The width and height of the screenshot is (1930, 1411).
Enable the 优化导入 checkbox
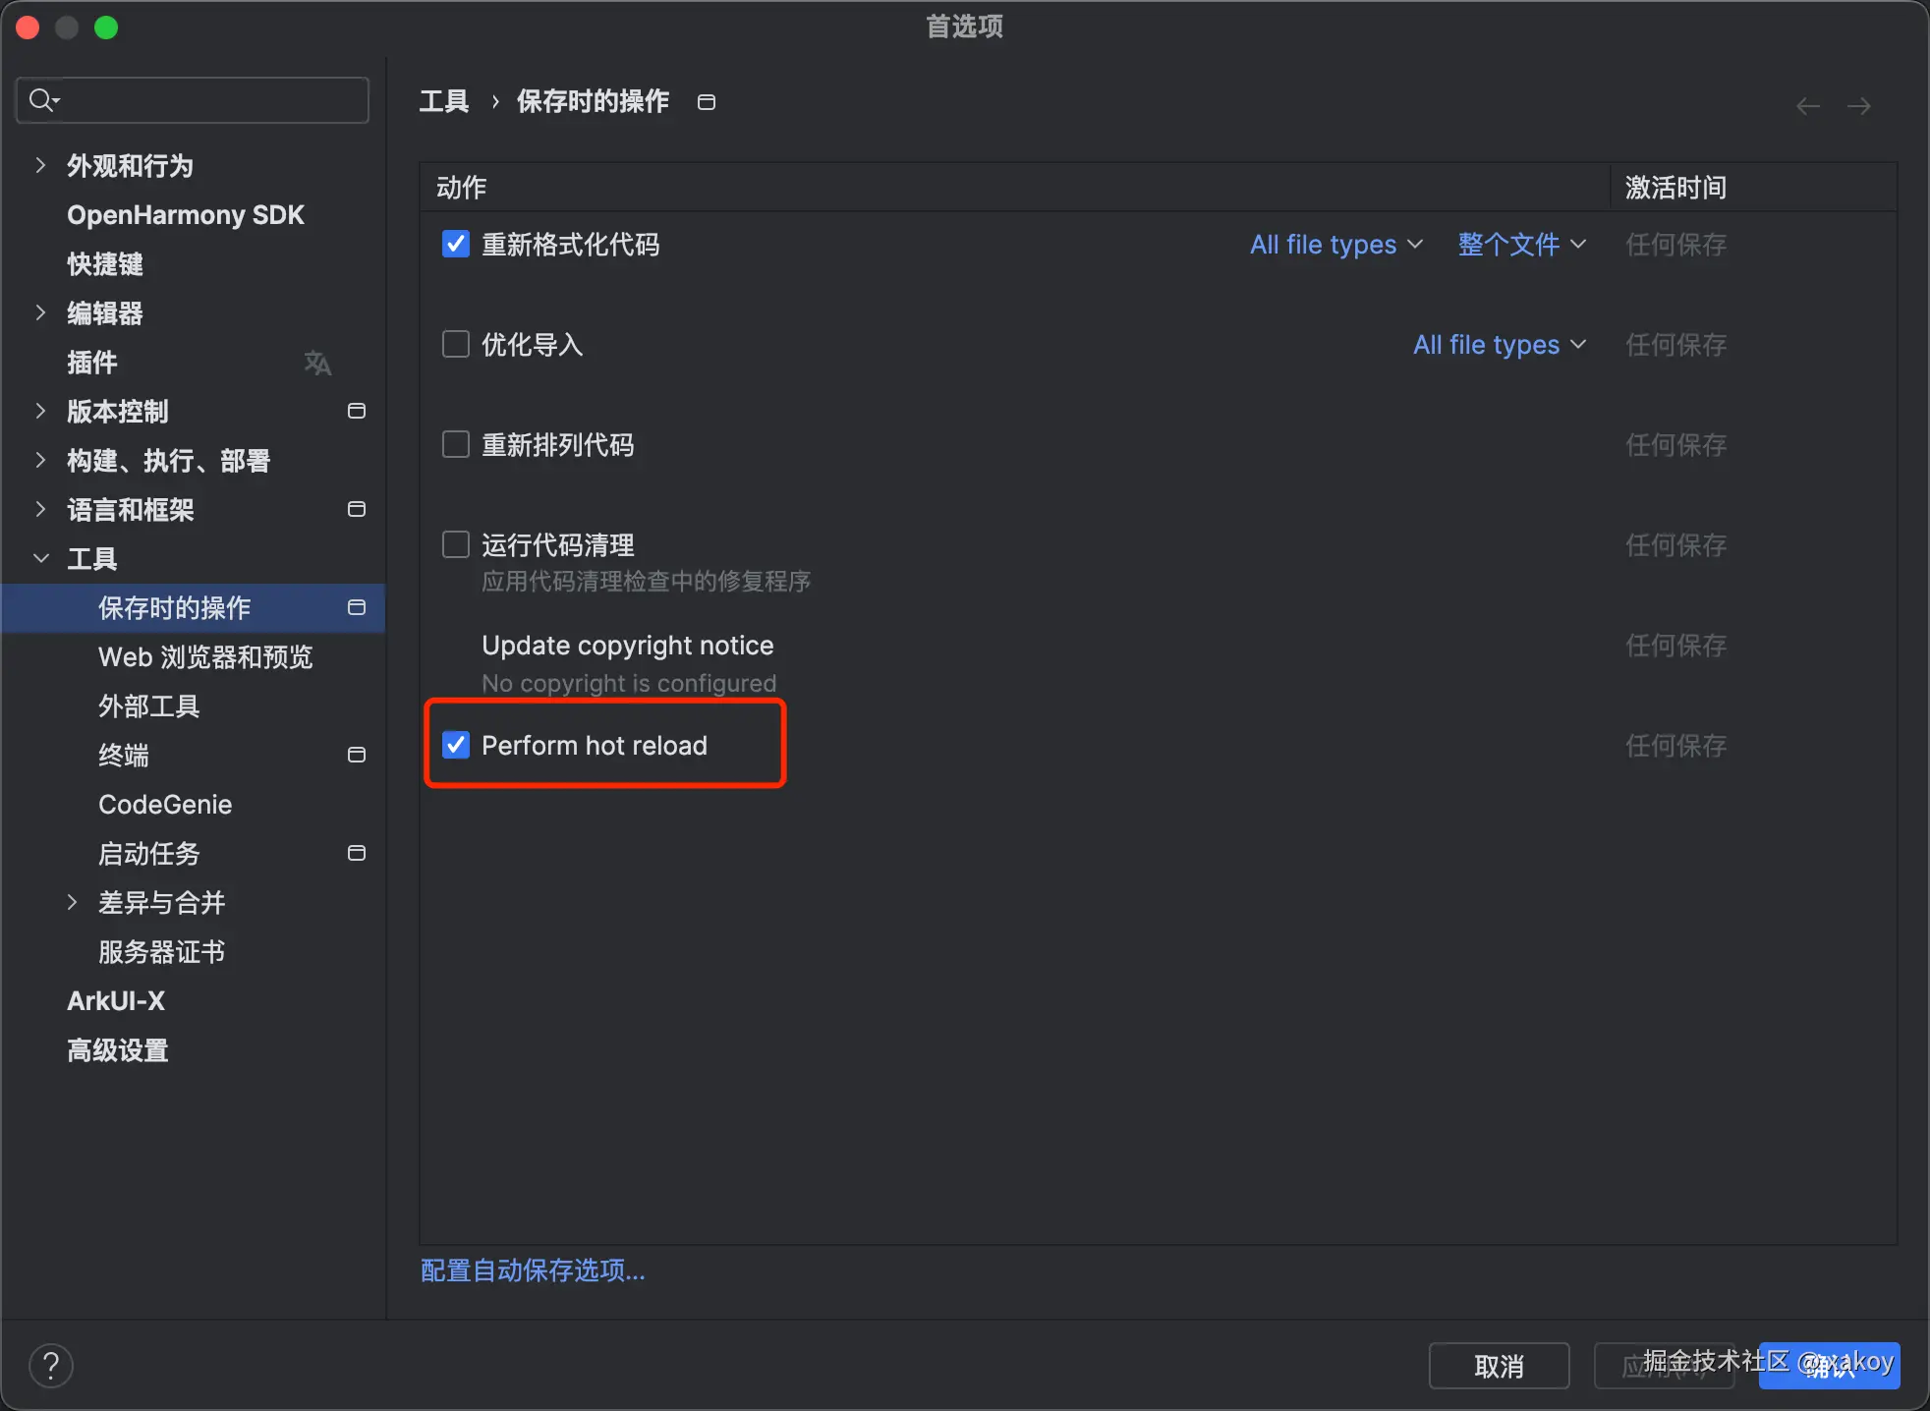pos(456,344)
